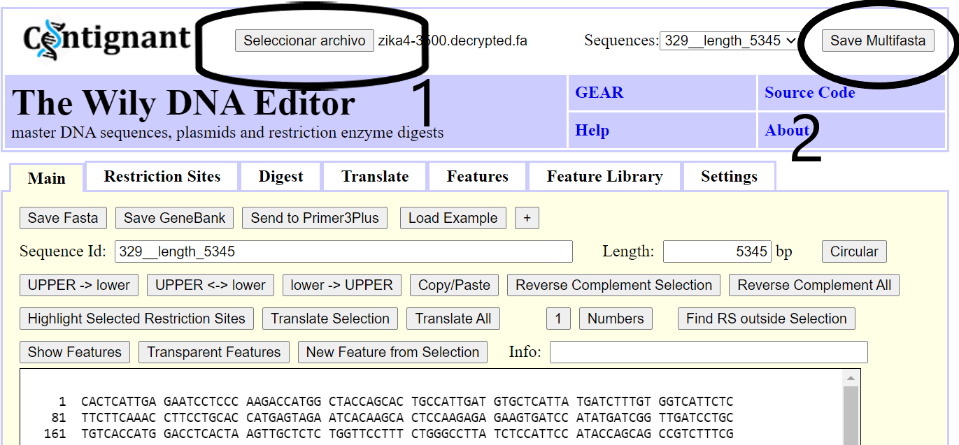Click the 1 button beside Numbers
The height and width of the screenshot is (445, 959).
coord(558,319)
